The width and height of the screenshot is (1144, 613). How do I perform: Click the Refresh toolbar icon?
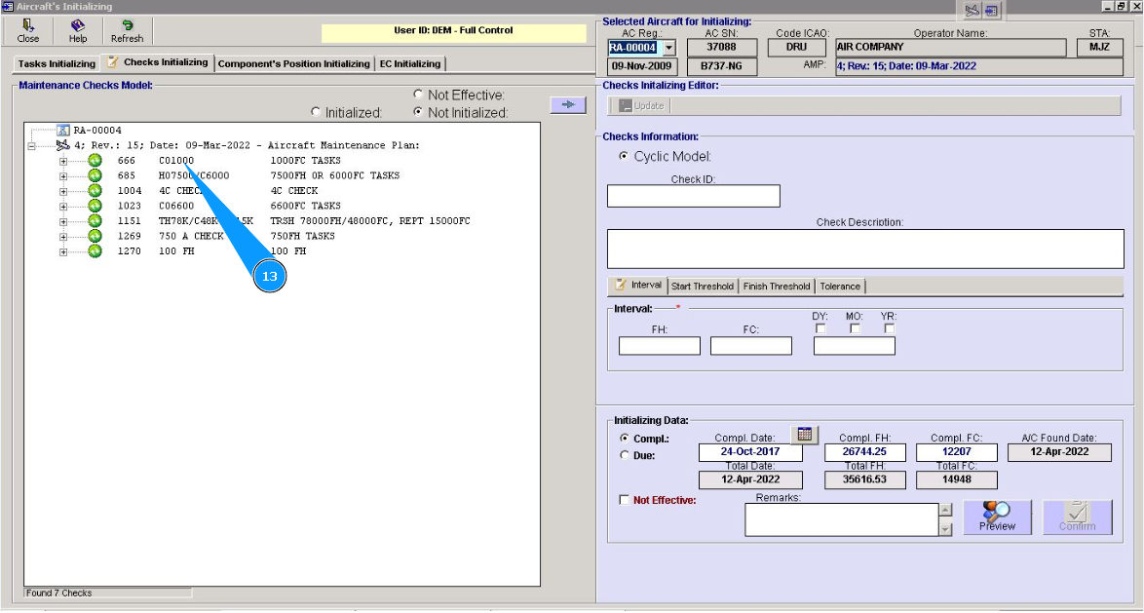point(127,30)
